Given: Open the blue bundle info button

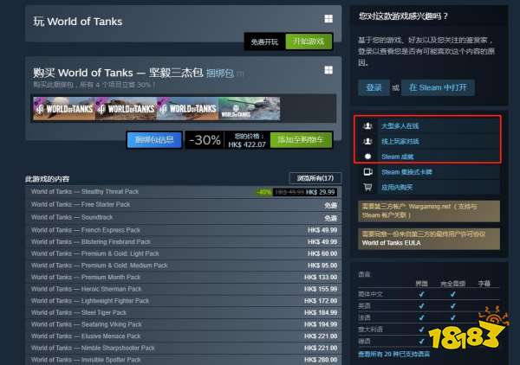Looking at the screenshot, I should click(154, 140).
